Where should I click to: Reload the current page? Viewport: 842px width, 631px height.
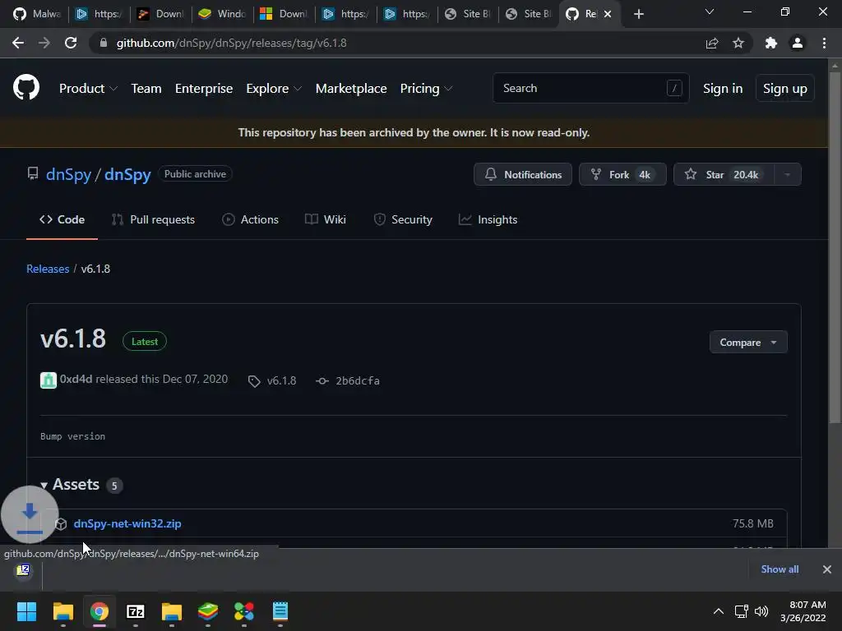[71, 43]
